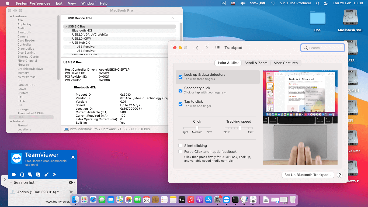Follow the Hardware breadcrumb link
The width and height of the screenshot is (368, 207).
[x=109, y=129]
